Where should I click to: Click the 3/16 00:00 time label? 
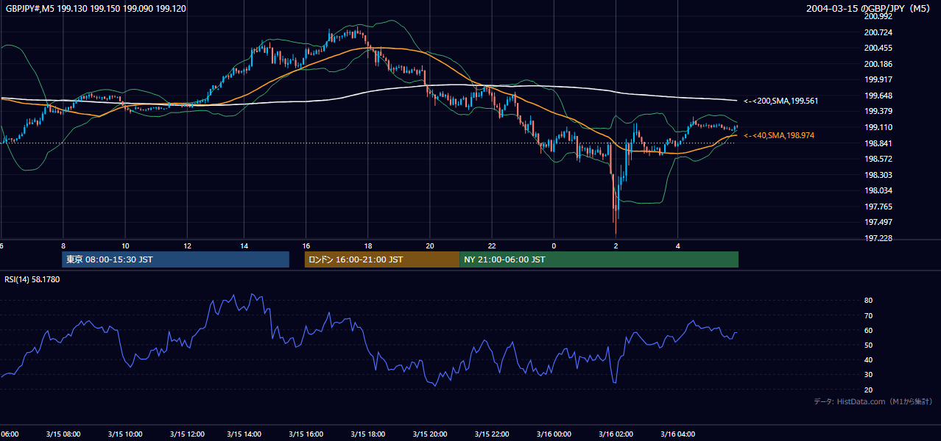[553, 434]
